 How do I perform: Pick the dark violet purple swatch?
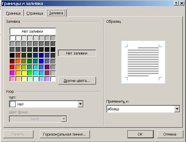[x=47, y=67]
